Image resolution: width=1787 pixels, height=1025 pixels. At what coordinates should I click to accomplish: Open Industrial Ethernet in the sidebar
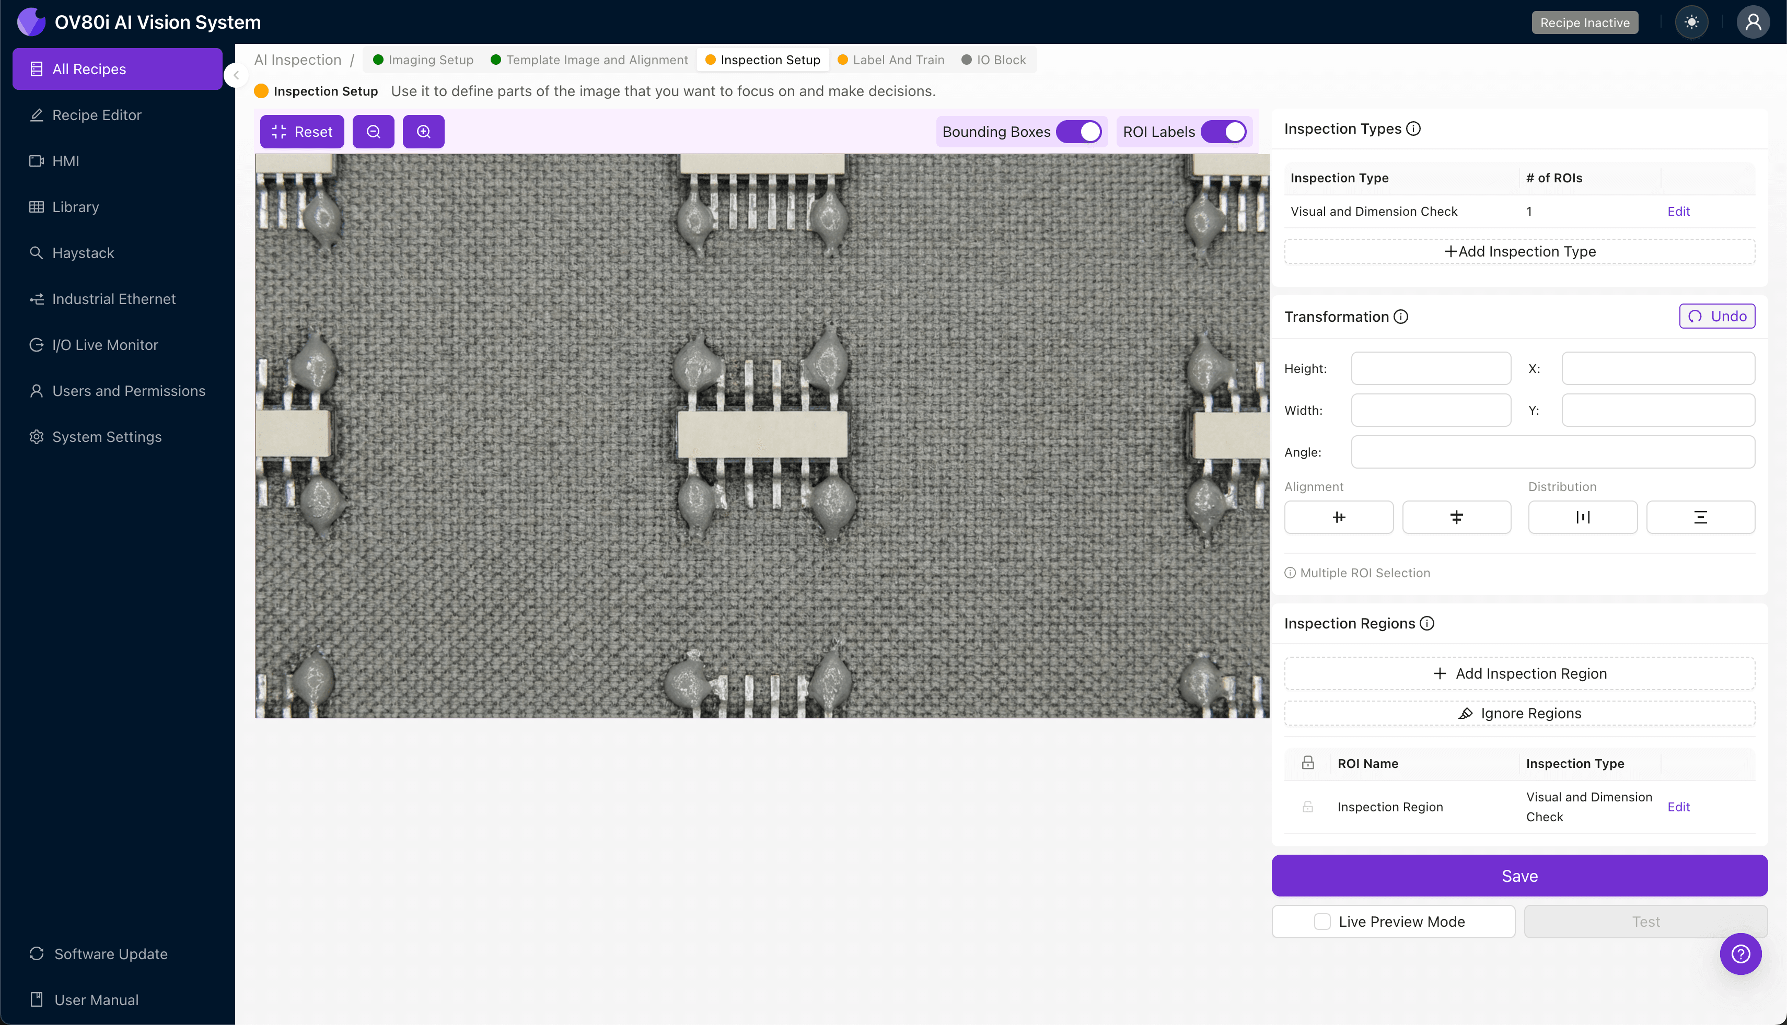113,299
